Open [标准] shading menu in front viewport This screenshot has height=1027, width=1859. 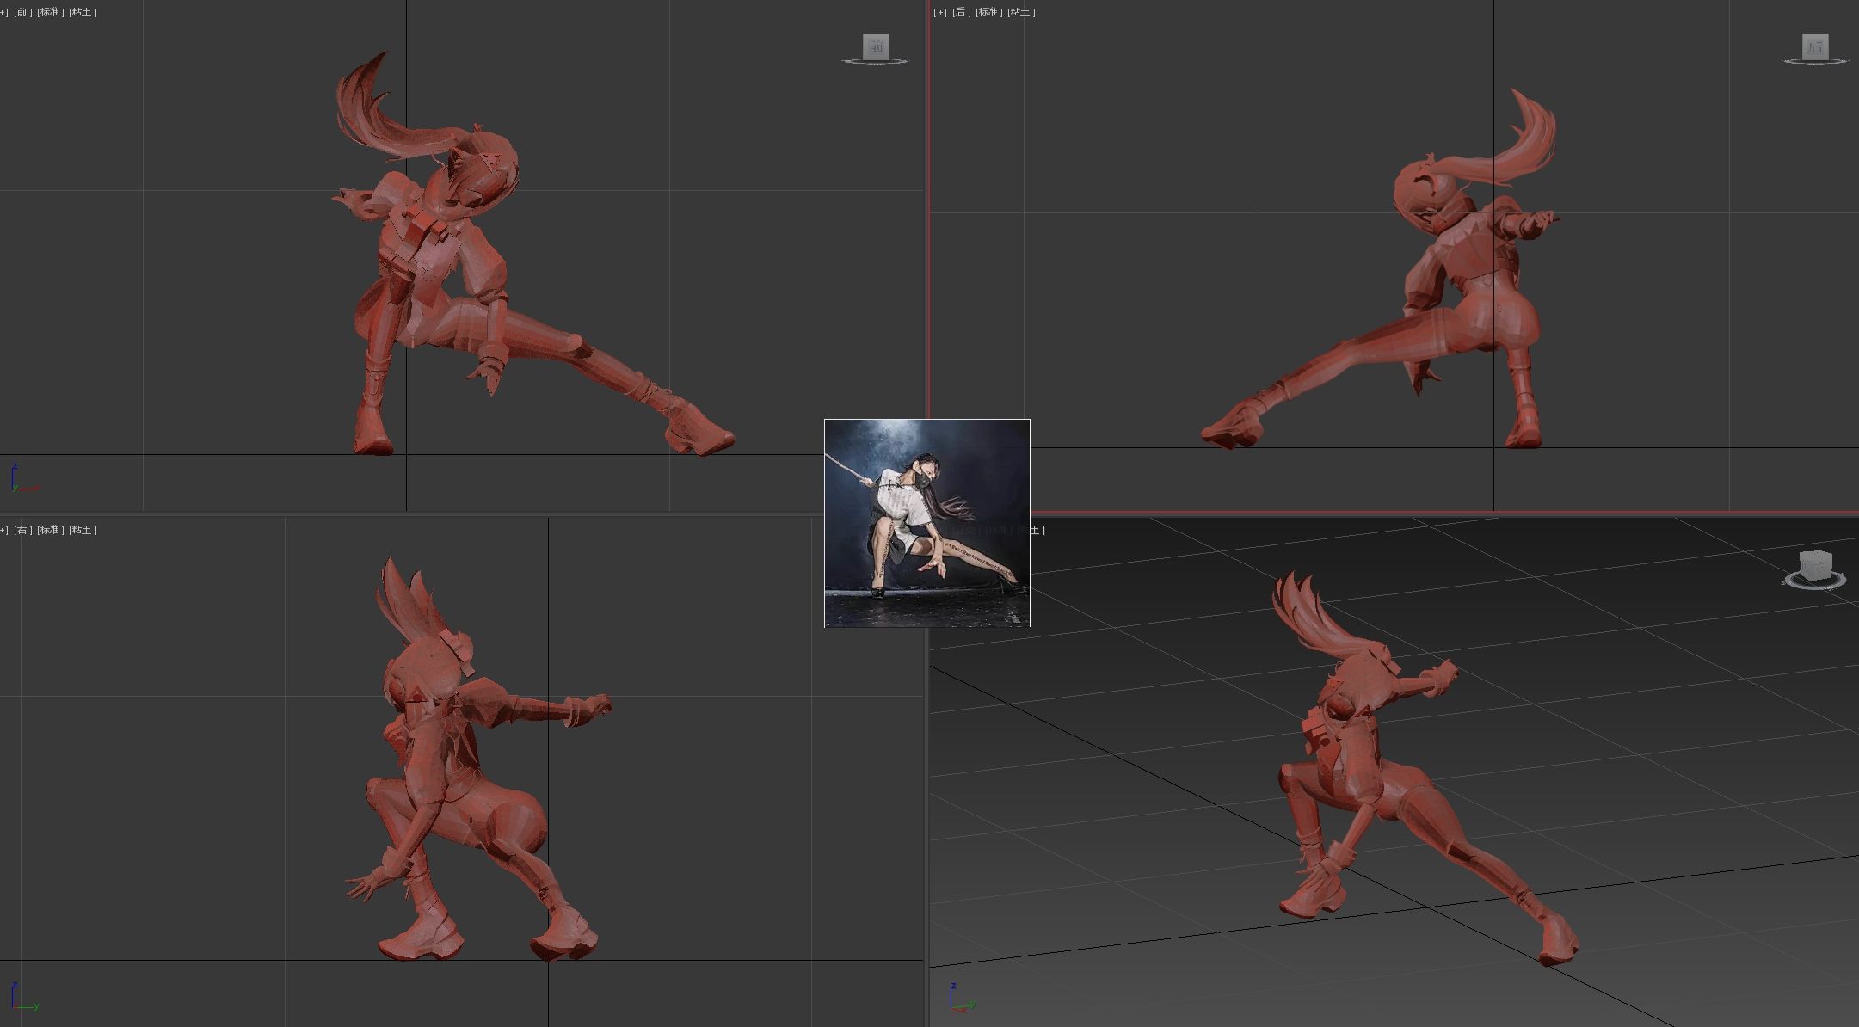pos(50,12)
